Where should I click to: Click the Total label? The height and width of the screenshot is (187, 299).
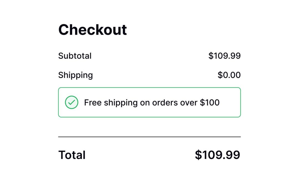click(x=71, y=155)
